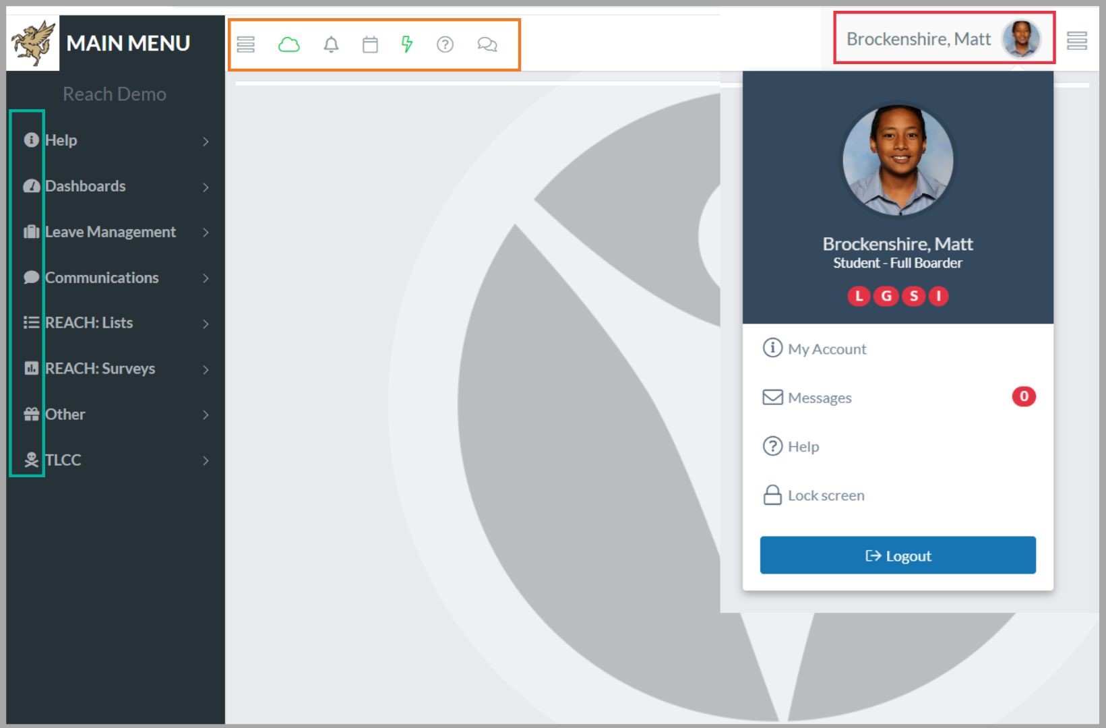Click the Lock screen link

(826, 495)
